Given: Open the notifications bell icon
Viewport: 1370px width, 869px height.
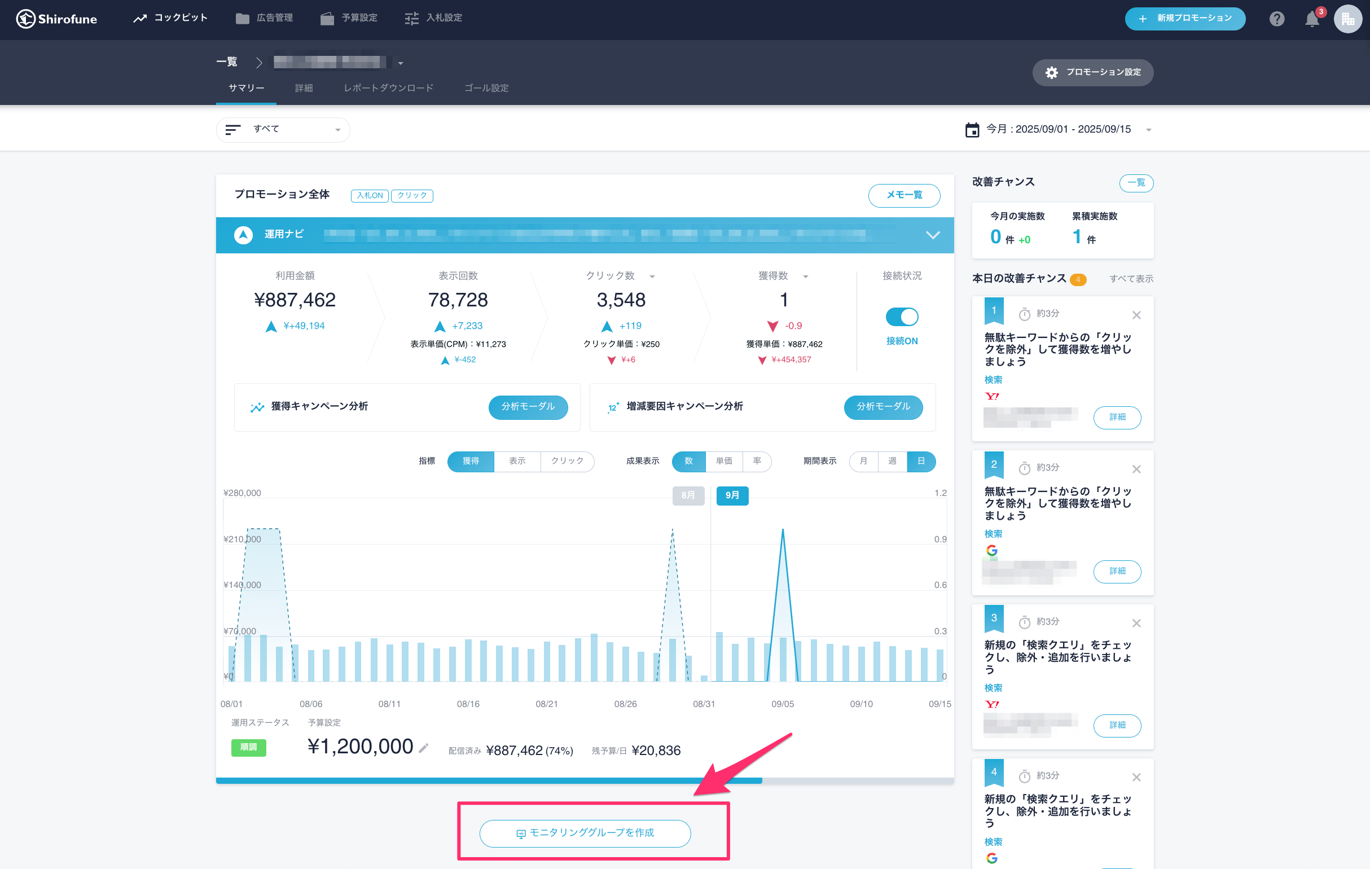Looking at the screenshot, I should (1312, 19).
